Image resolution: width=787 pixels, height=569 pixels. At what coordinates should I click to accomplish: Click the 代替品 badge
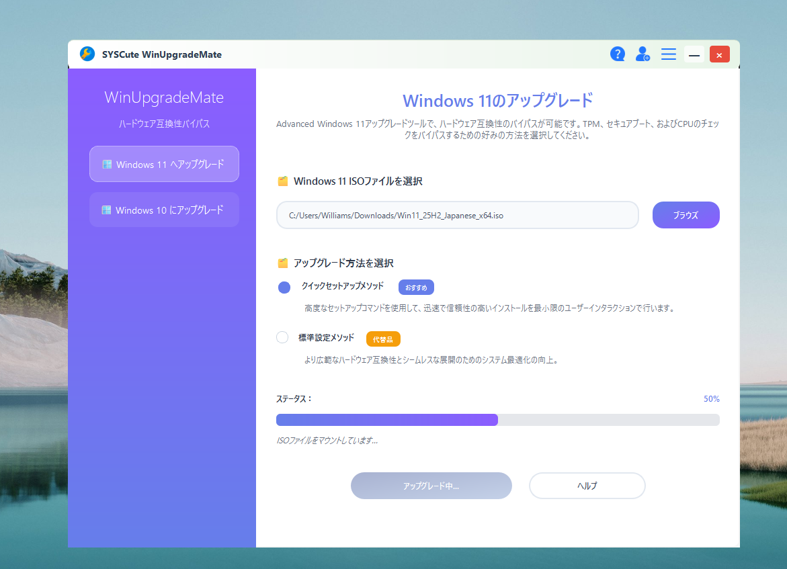[x=383, y=339]
